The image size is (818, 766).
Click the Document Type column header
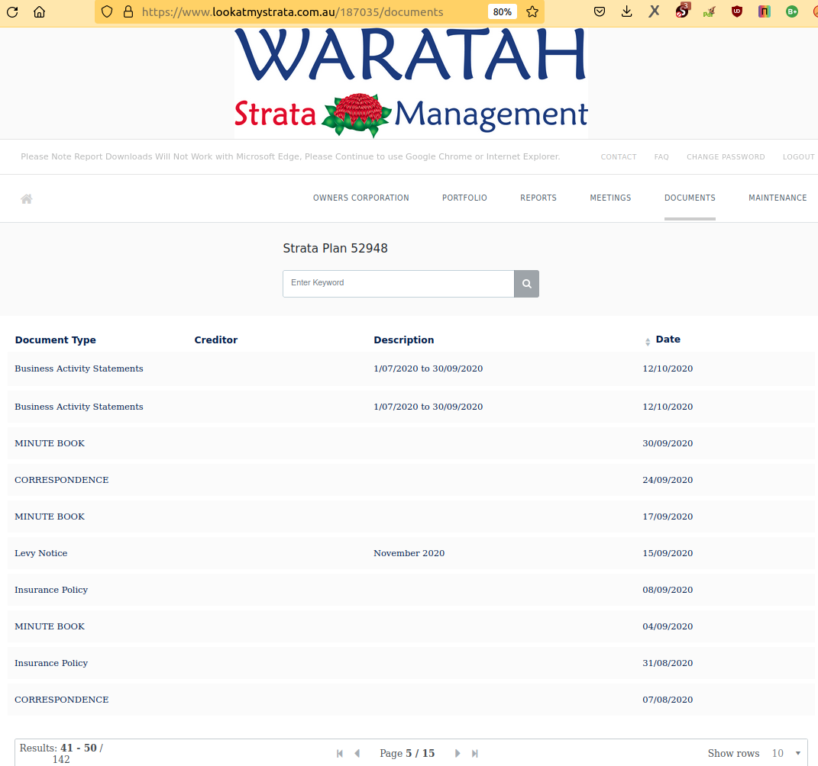[55, 340]
